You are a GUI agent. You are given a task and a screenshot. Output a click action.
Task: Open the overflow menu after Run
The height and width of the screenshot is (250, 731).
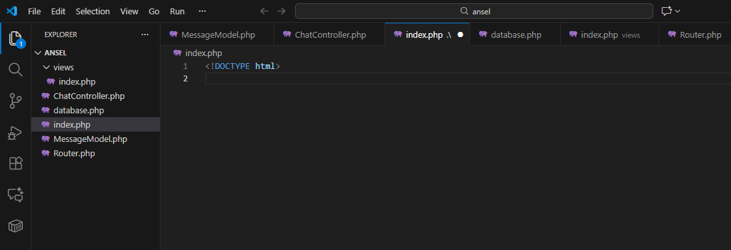tap(202, 11)
